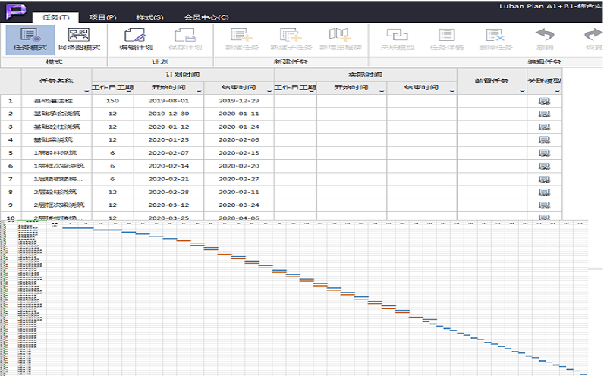
Task: Select row number 4 header
Action: [11, 139]
